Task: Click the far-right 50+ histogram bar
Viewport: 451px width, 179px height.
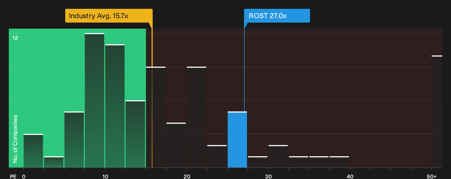Action: pos(437,112)
